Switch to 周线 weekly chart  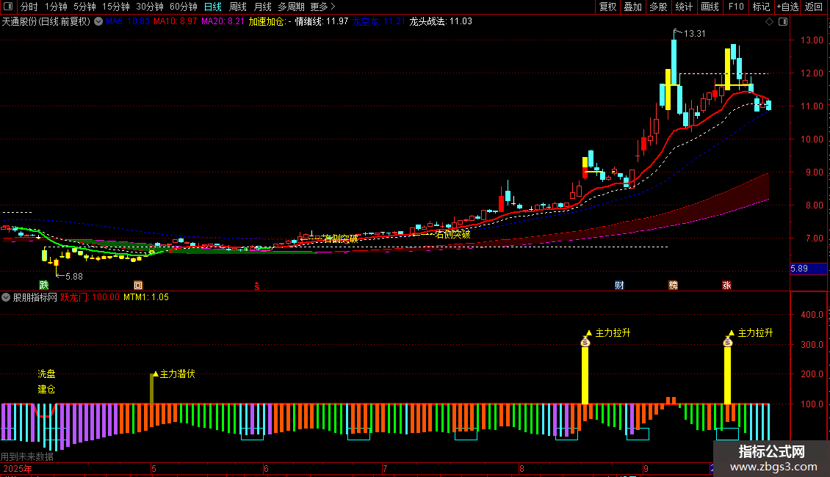tap(238, 7)
